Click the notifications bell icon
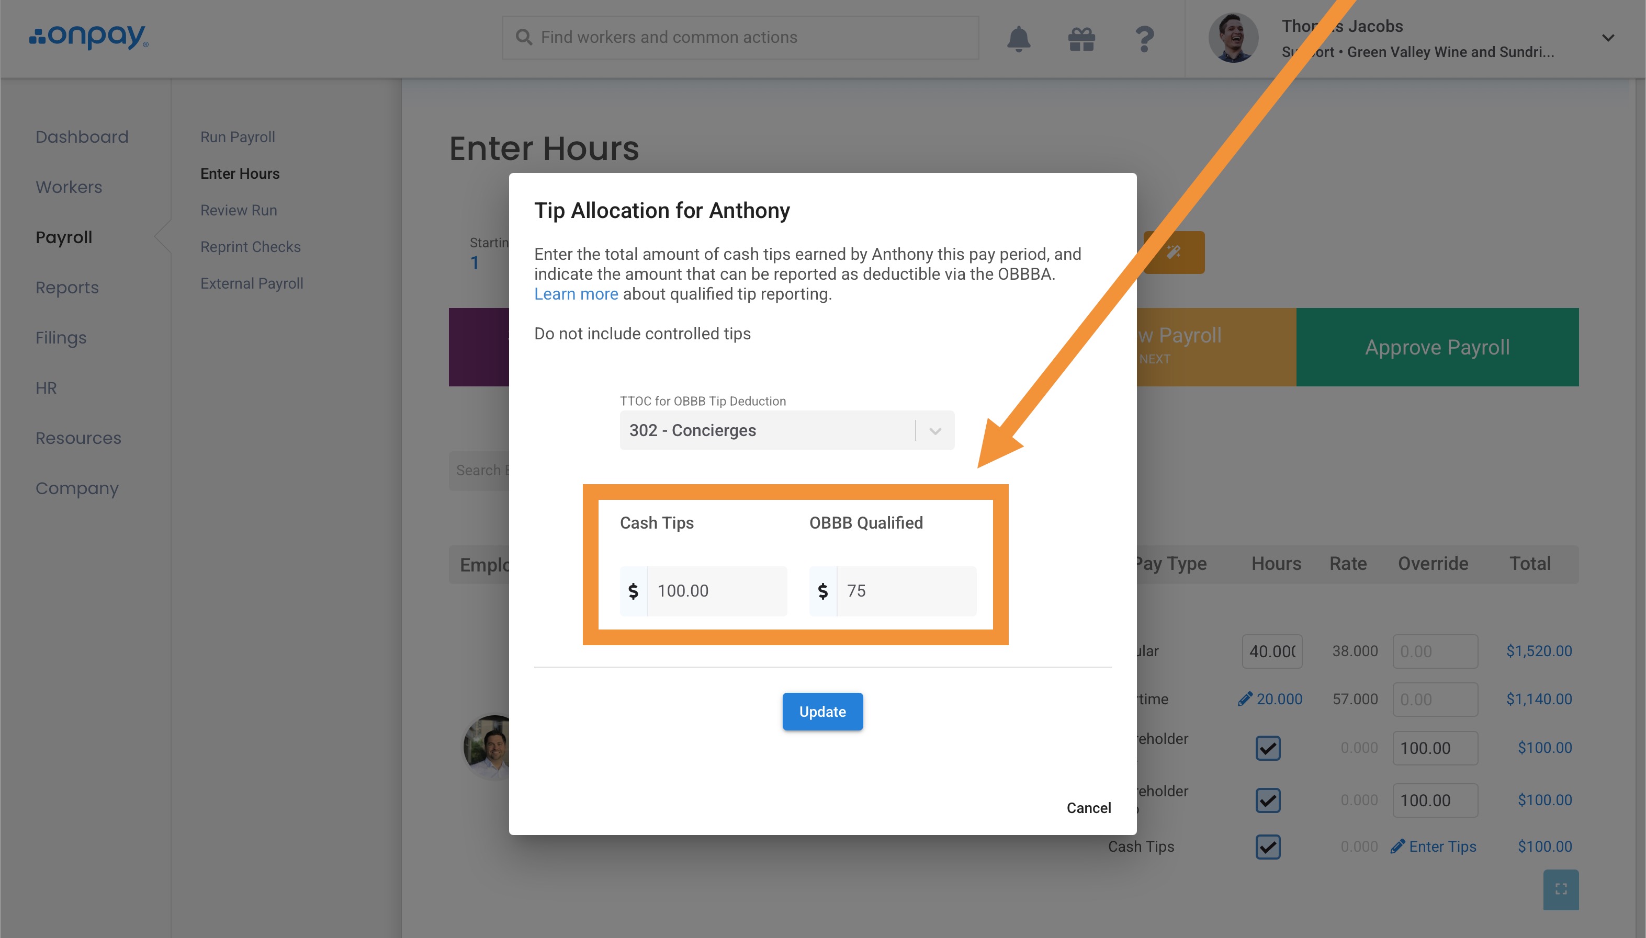1646x938 pixels. [x=1018, y=39]
